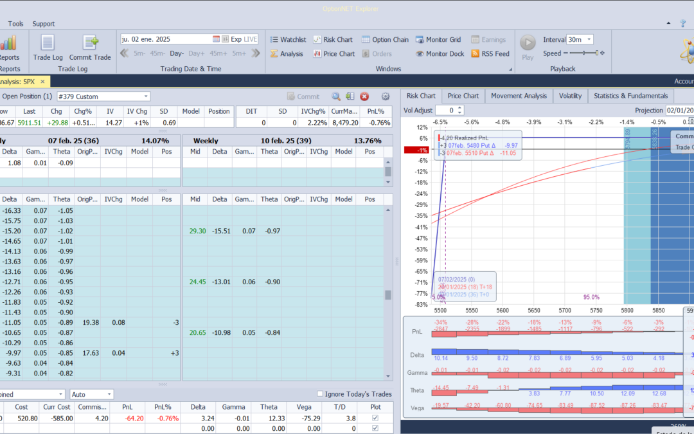Open the Watchlist window

coord(287,40)
